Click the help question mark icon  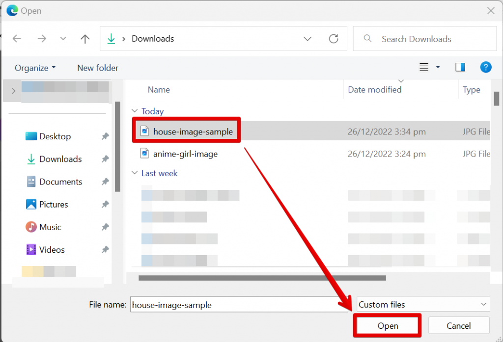click(486, 67)
